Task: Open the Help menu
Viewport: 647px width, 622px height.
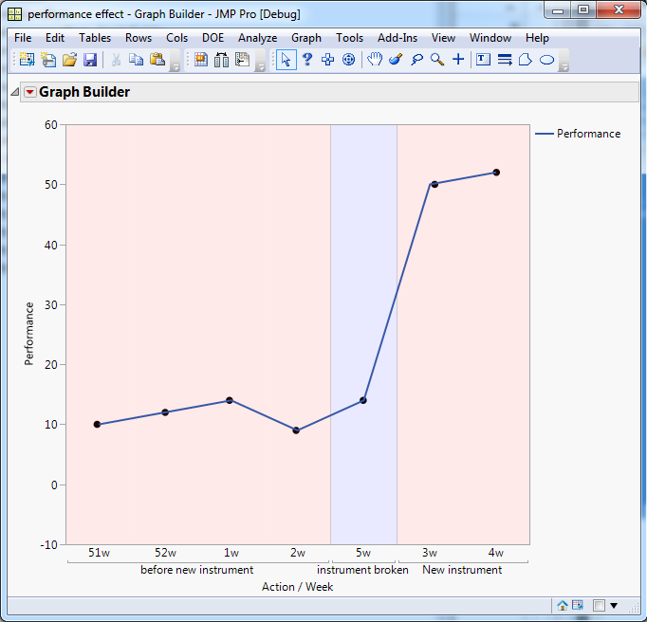Action: click(537, 38)
